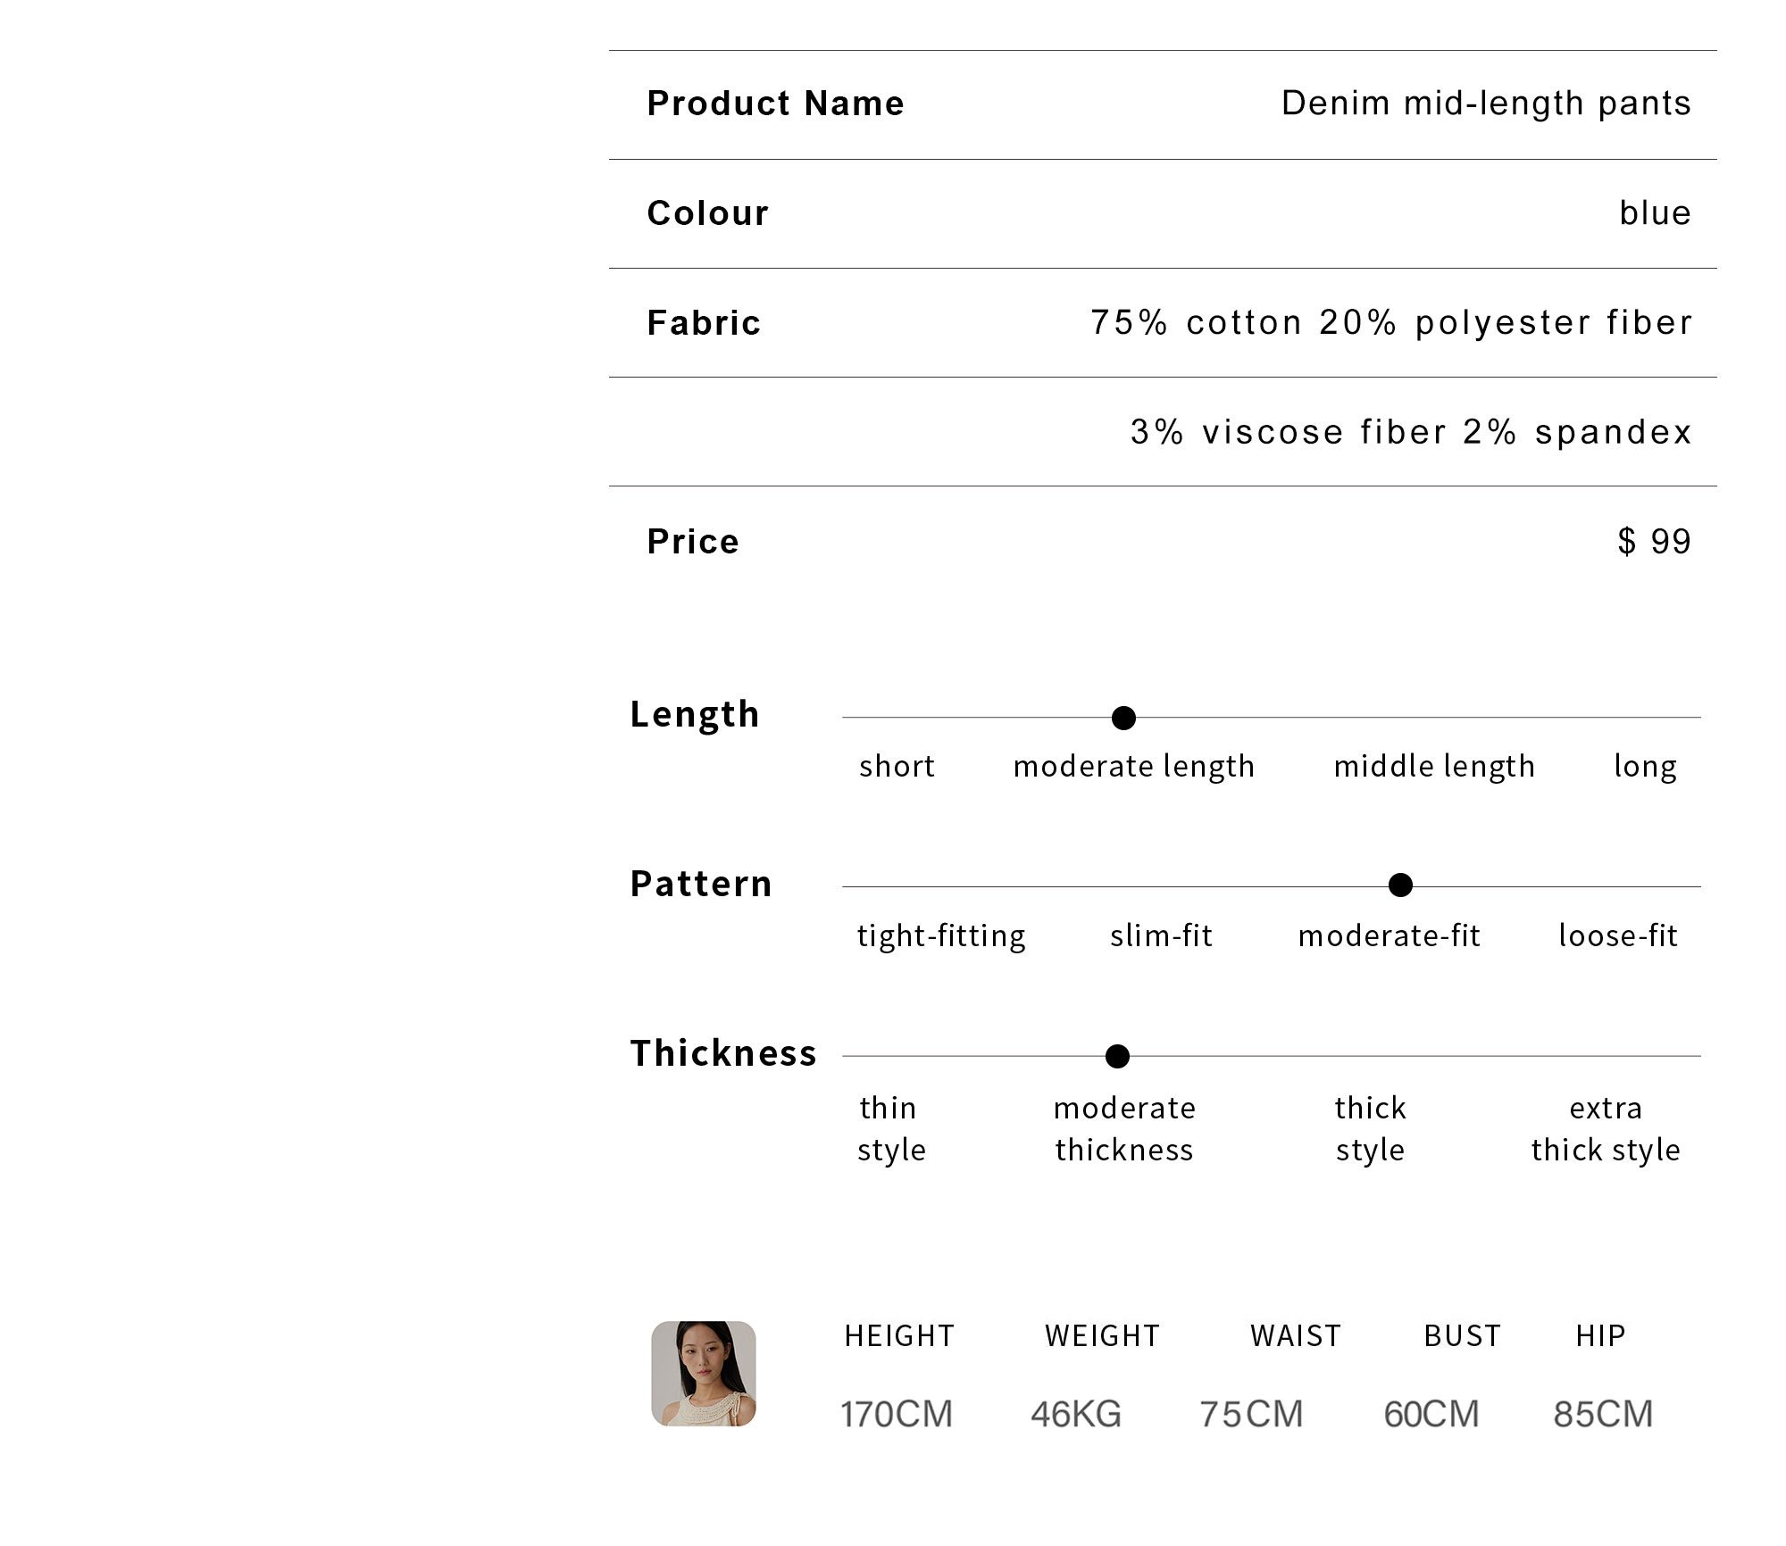Select the 'middle length' option
The height and width of the screenshot is (1546, 1786).
coord(1434,768)
